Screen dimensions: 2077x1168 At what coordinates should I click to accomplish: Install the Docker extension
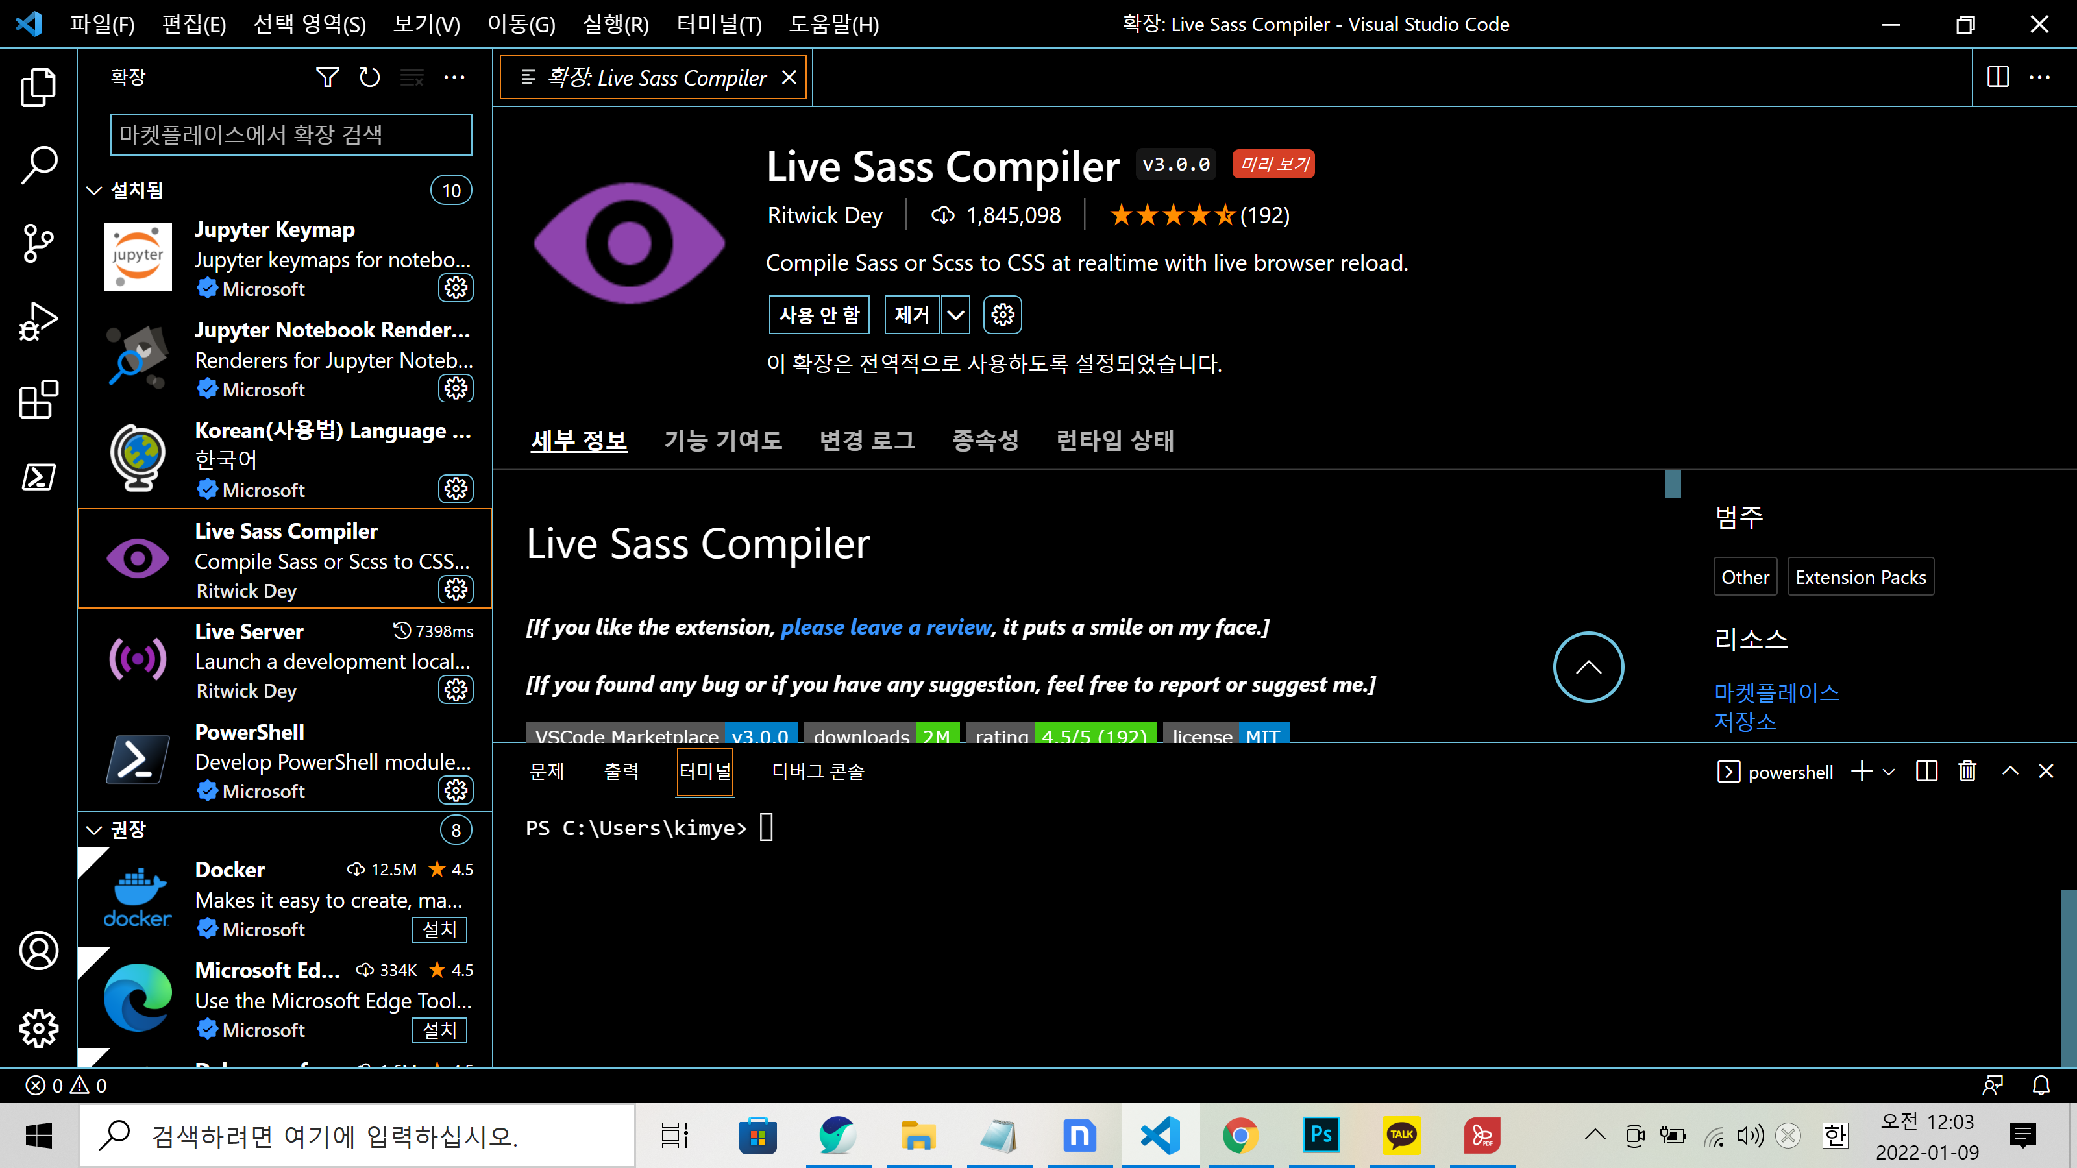(439, 929)
